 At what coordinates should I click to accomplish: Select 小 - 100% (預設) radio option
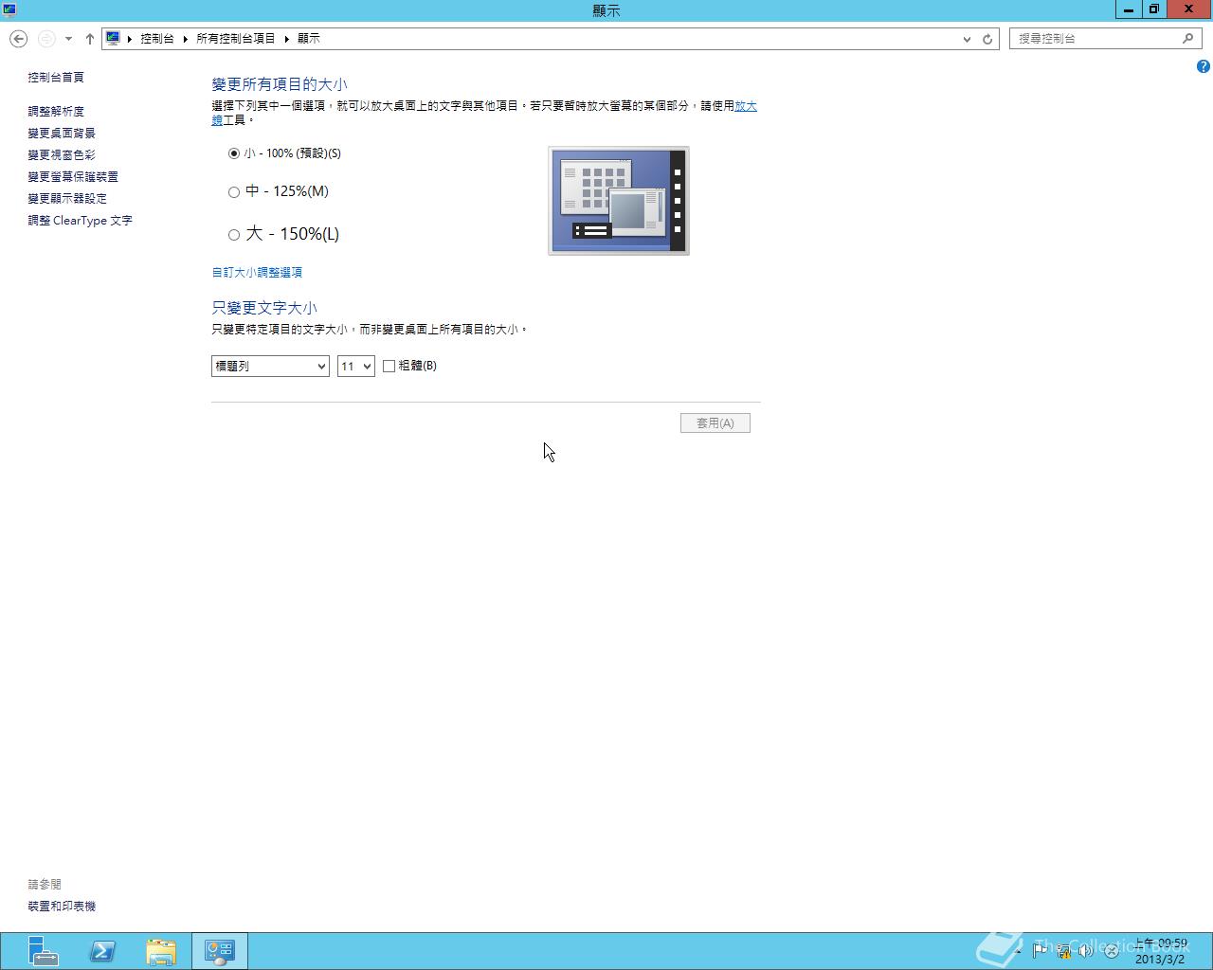234,153
